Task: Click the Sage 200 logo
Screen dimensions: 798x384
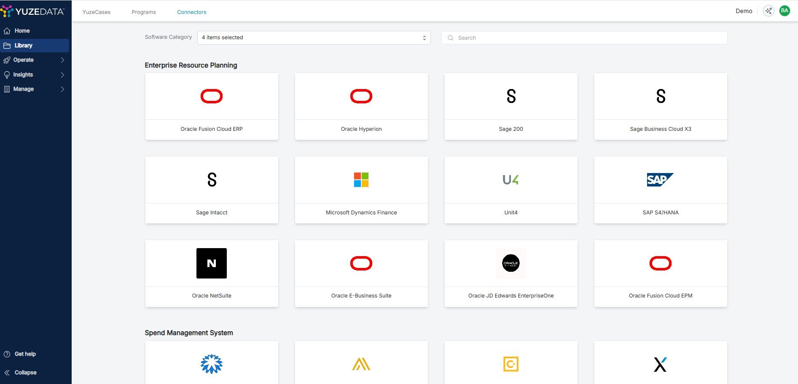Action: (x=511, y=96)
